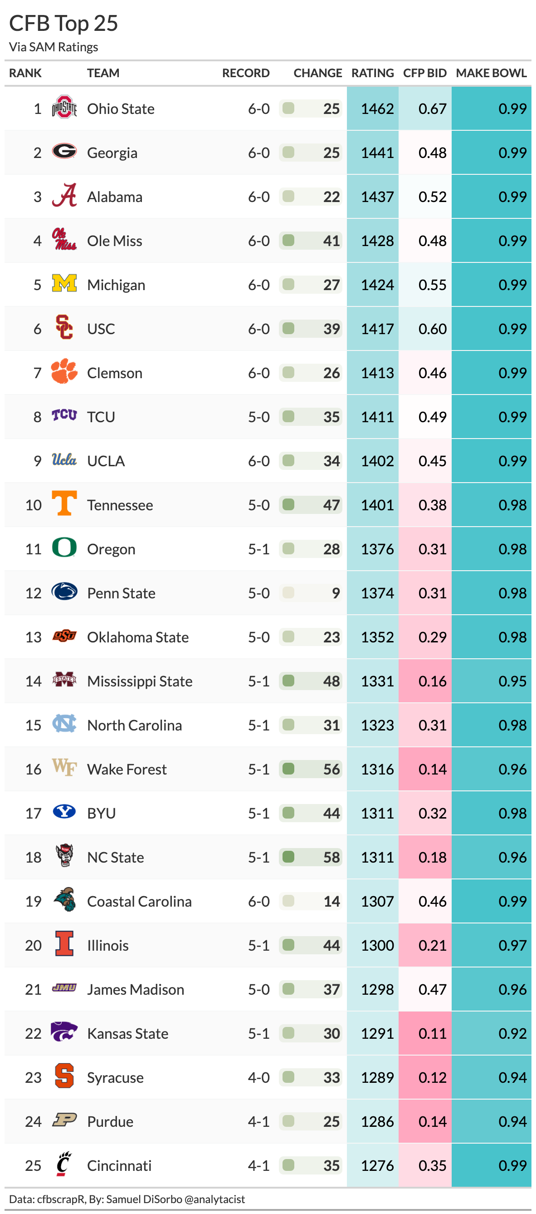
Task: Click Wake Forest's green change indicator
Action: point(288,769)
